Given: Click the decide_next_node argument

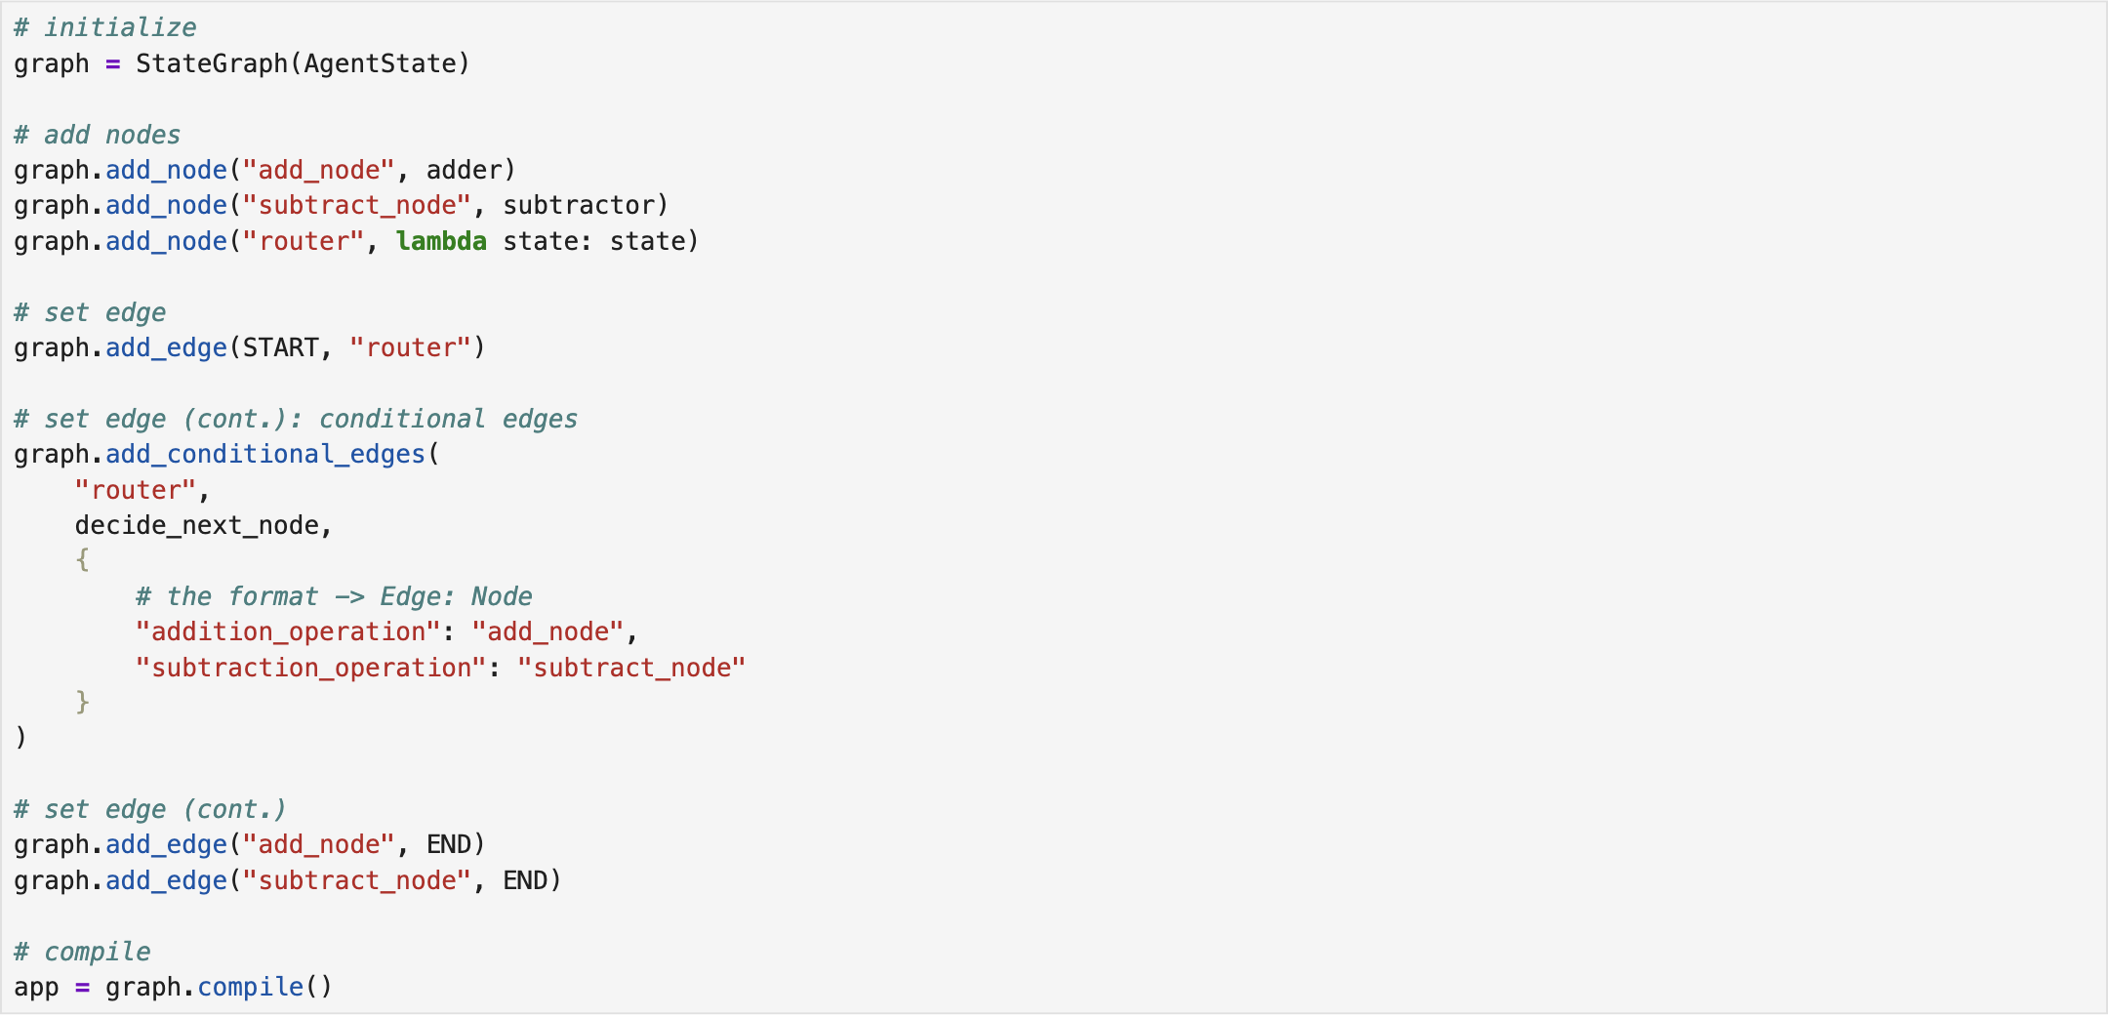Looking at the screenshot, I should [197, 526].
